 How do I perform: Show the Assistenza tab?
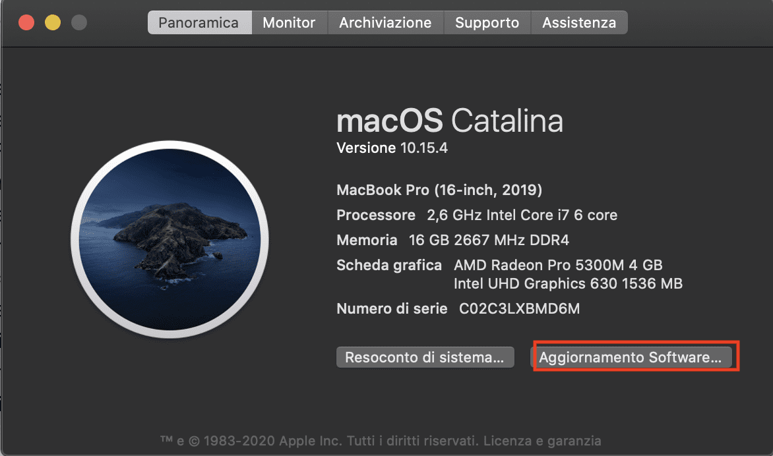point(579,22)
